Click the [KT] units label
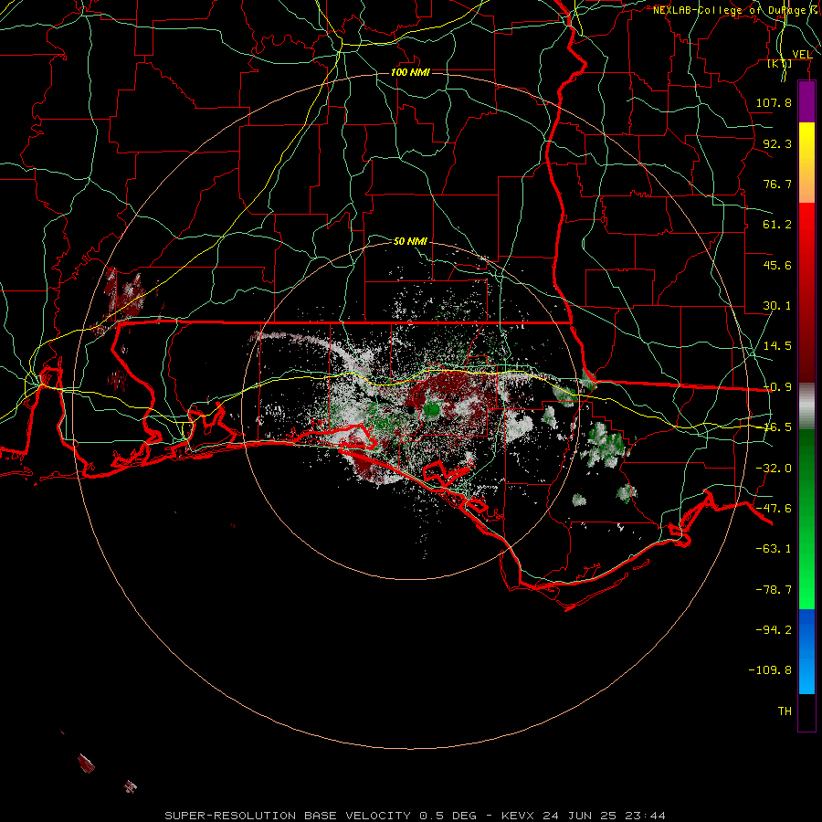Screen dimensions: 822x822 [780, 63]
